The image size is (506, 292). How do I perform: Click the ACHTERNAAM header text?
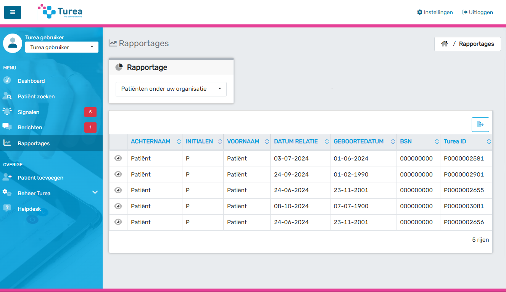click(x=150, y=141)
